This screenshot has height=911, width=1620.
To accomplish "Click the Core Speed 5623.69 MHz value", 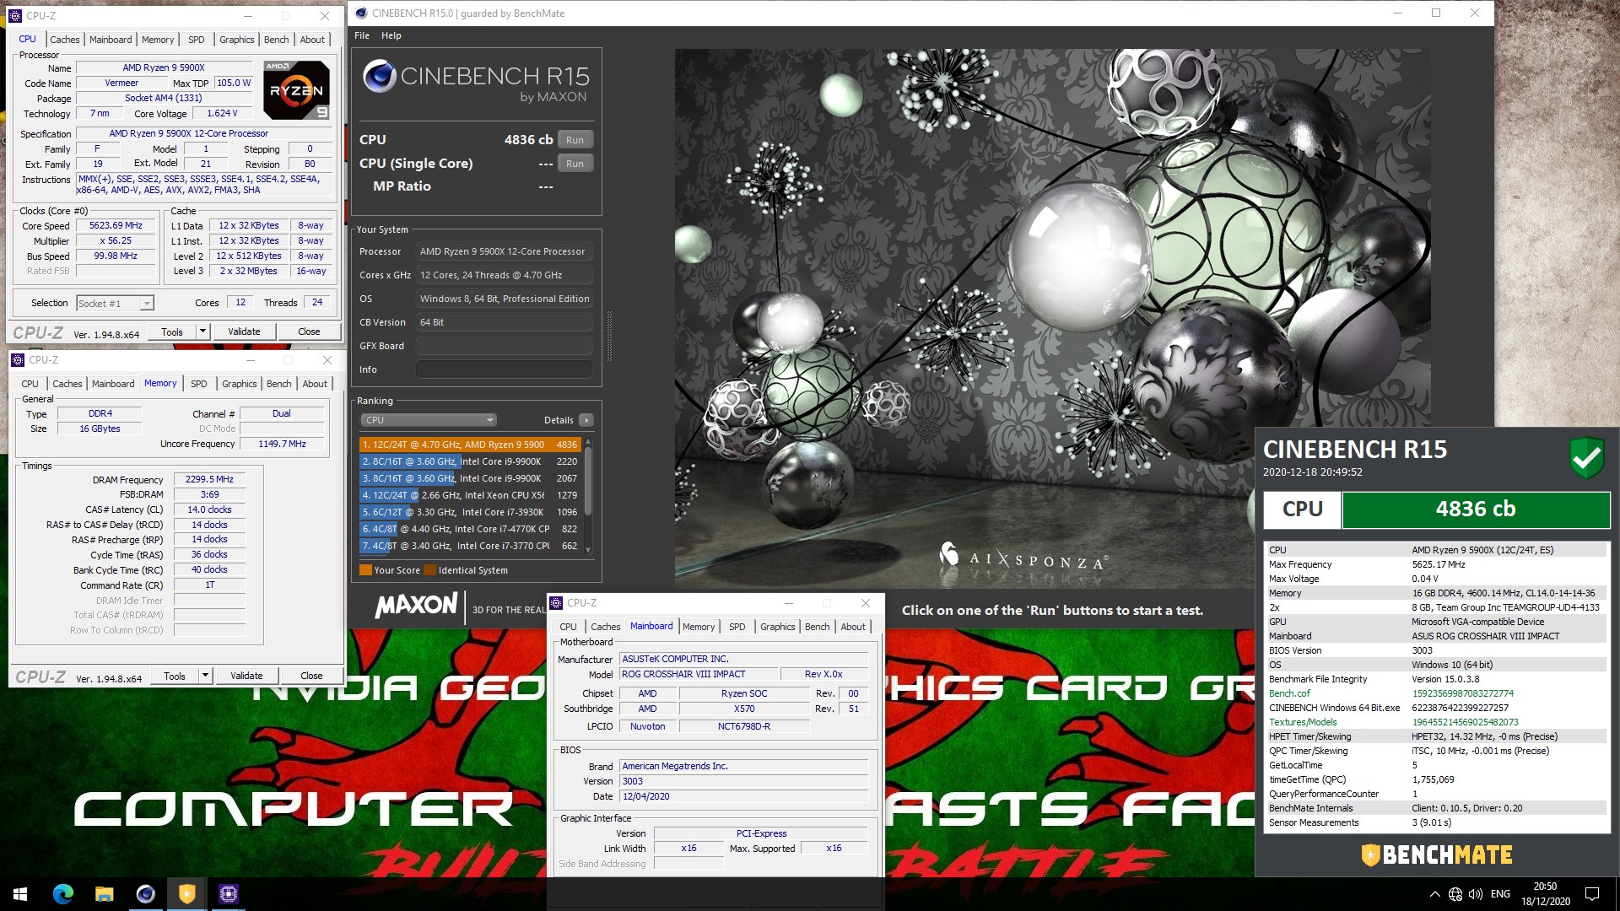I will (x=116, y=225).
